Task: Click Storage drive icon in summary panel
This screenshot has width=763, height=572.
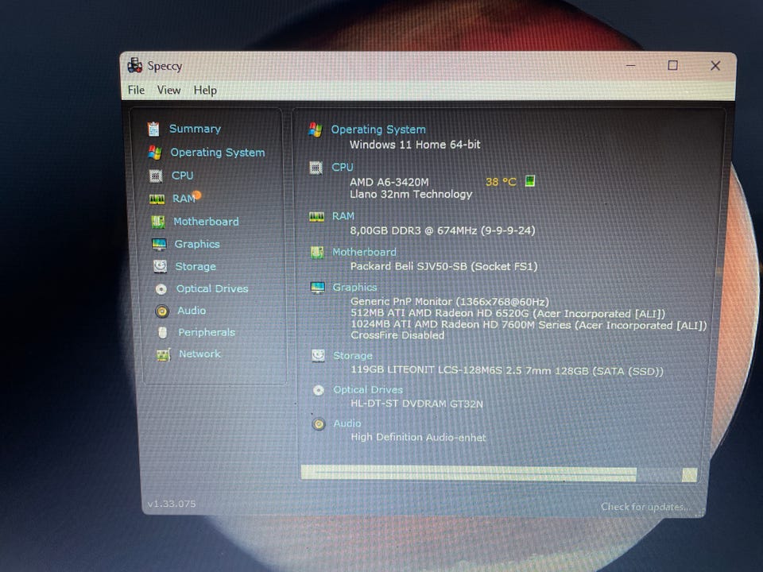Action: click(x=318, y=356)
